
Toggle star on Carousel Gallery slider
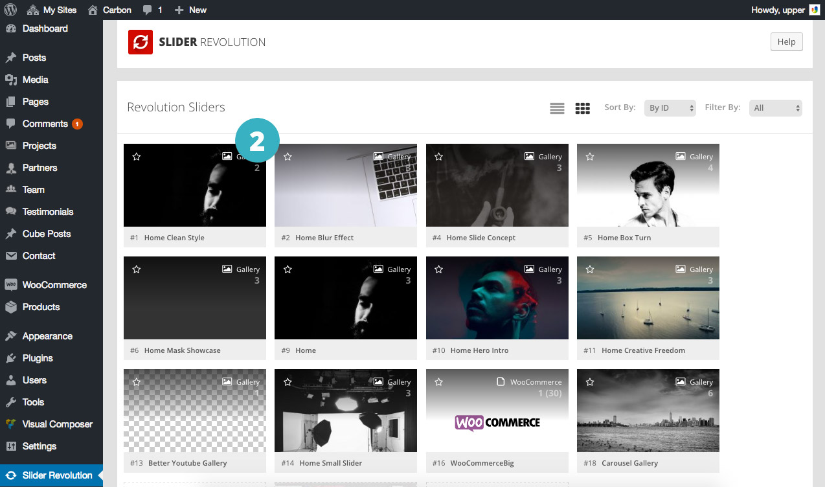[x=589, y=382]
